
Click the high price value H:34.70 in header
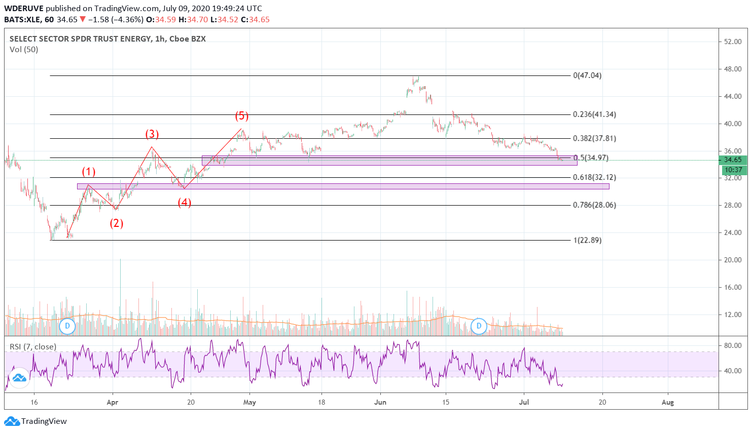193,20
